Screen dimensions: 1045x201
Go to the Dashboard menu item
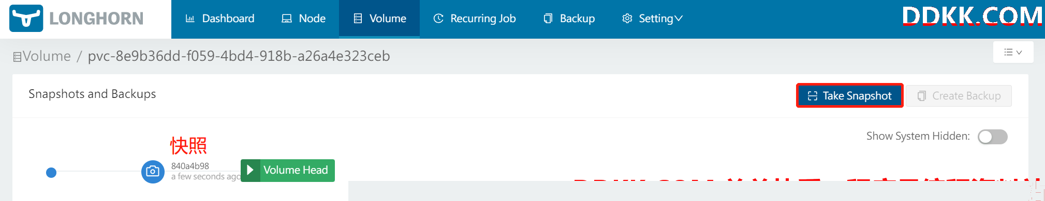pyautogui.click(x=220, y=19)
